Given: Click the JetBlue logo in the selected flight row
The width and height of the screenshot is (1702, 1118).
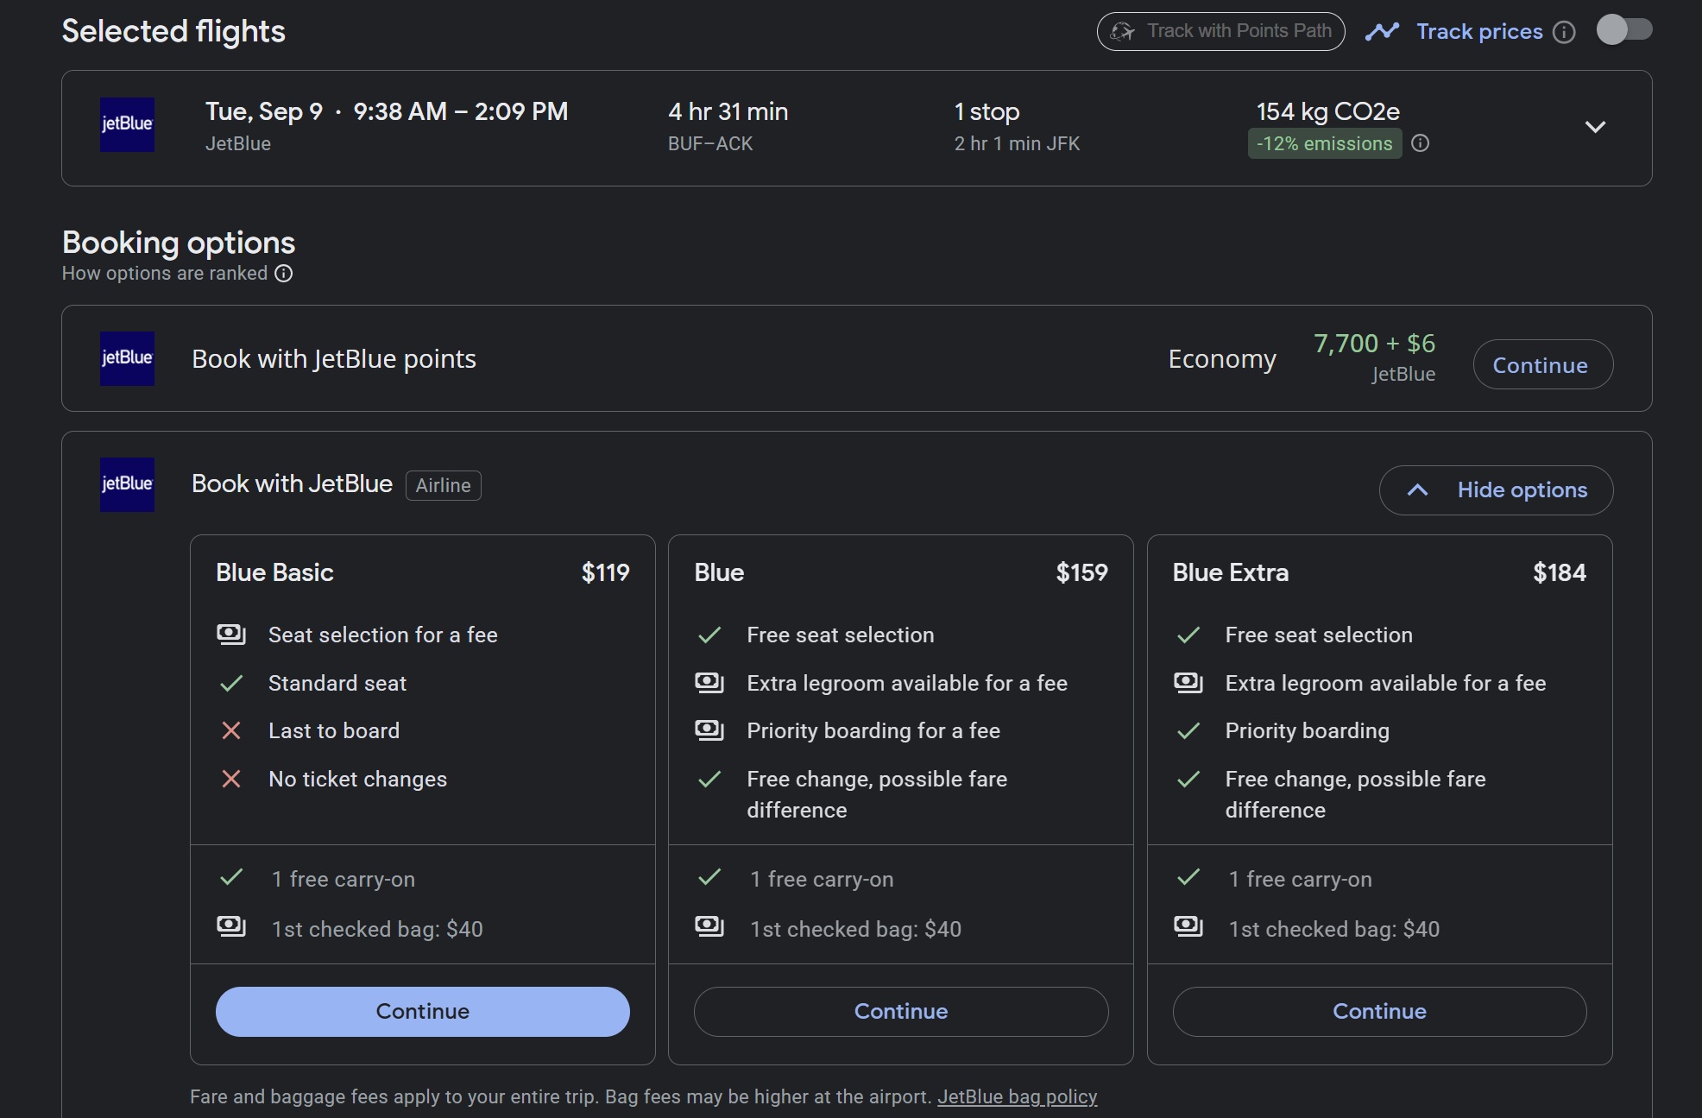Looking at the screenshot, I should [127, 124].
